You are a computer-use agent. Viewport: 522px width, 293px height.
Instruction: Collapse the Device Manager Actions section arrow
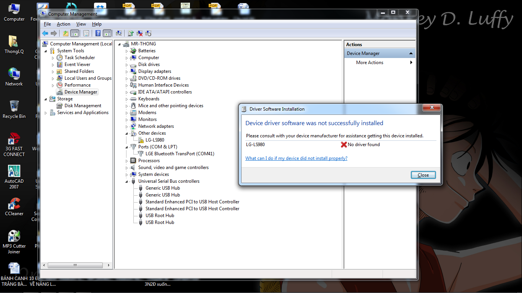pyautogui.click(x=411, y=53)
